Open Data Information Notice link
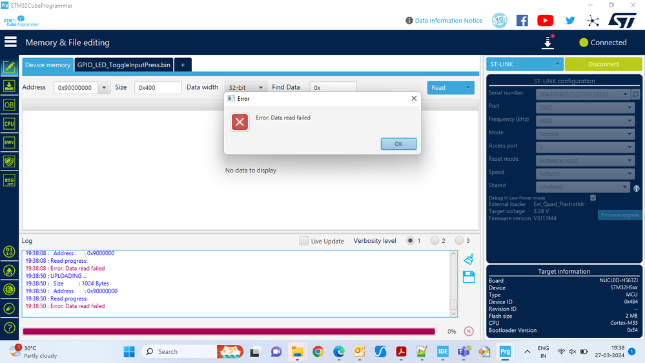The image size is (645, 363). (448, 20)
